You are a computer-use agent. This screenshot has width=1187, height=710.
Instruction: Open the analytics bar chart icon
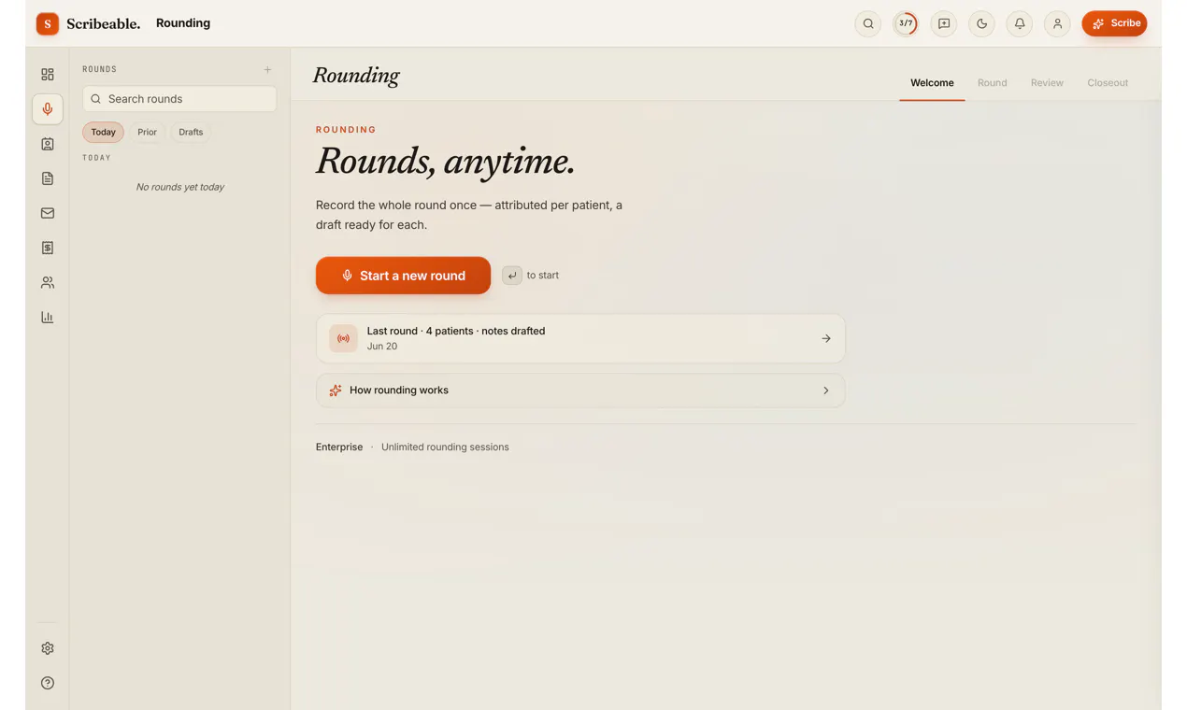point(48,317)
